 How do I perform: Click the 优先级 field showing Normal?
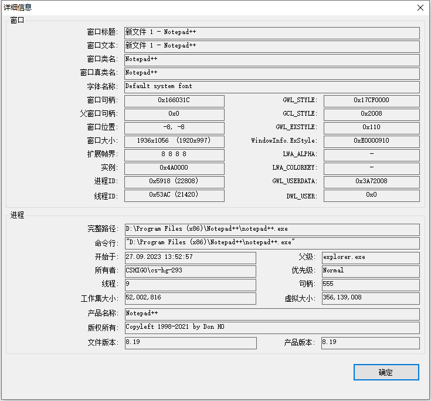pos(371,271)
